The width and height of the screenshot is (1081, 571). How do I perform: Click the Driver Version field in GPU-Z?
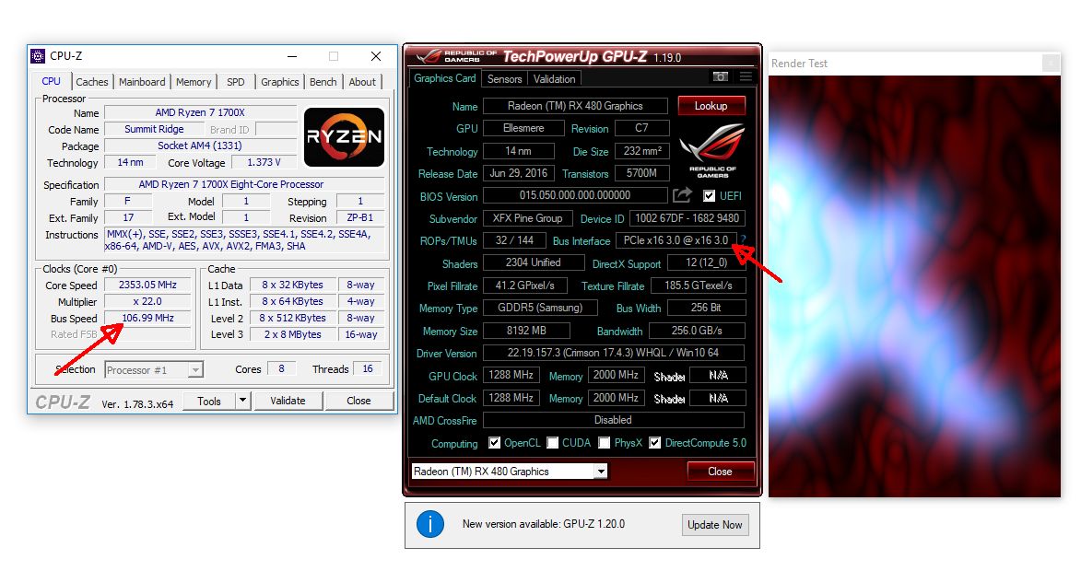[614, 353]
